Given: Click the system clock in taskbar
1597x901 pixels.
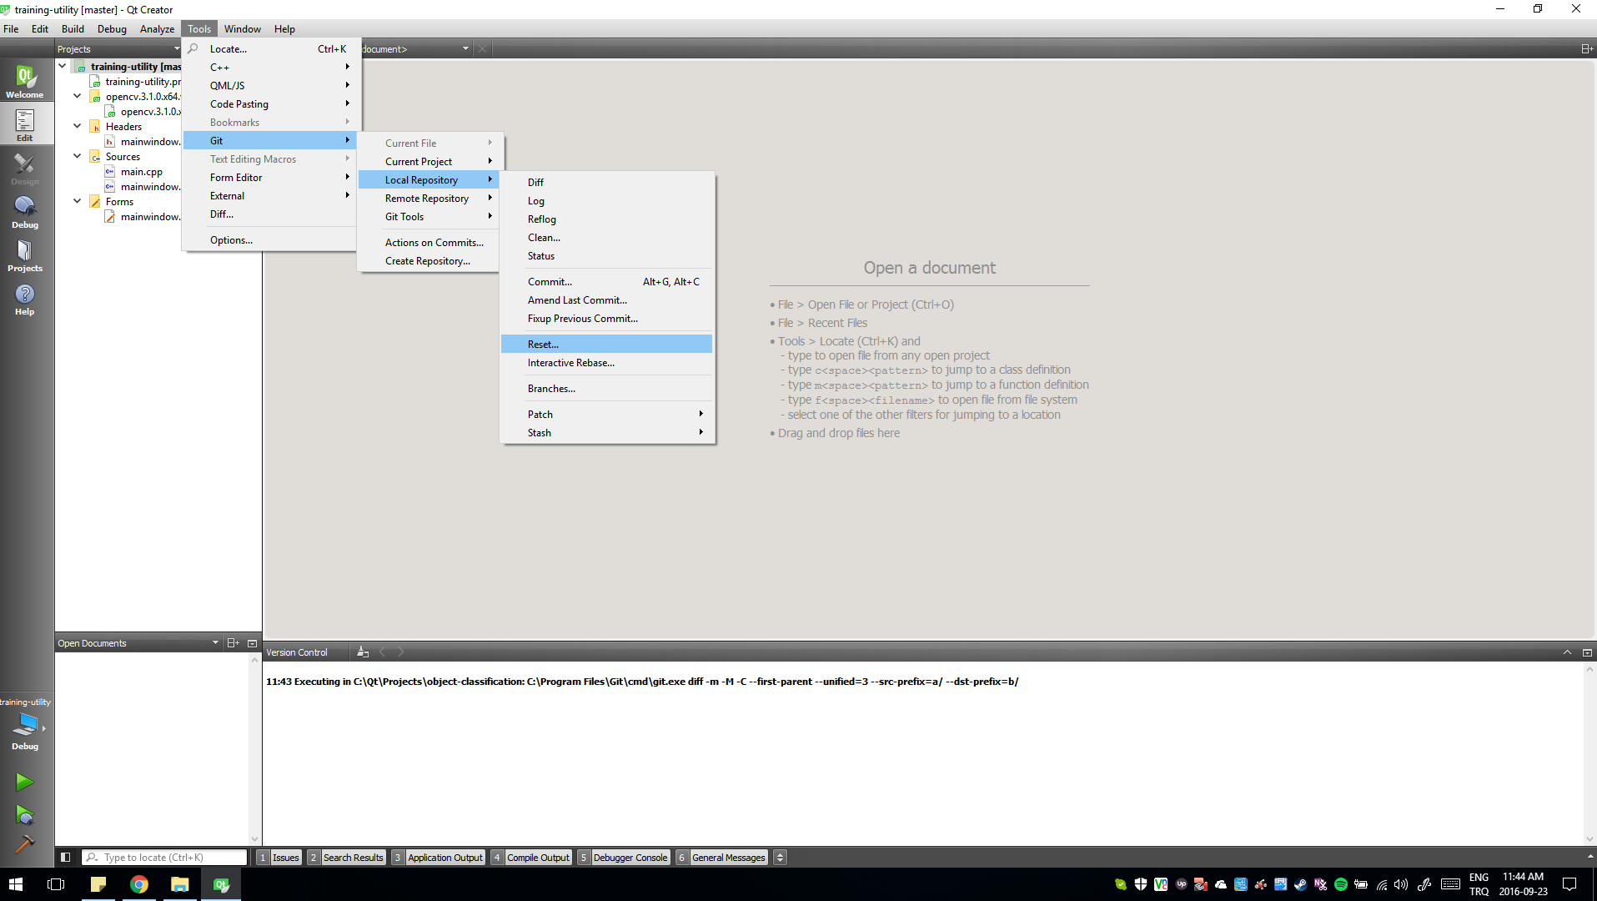Looking at the screenshot, I should point(1523,884).
